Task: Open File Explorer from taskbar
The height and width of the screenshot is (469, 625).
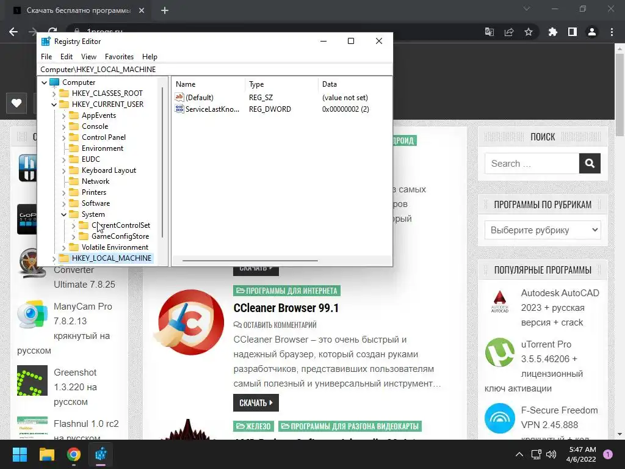Action: click(x=46, y=454)
